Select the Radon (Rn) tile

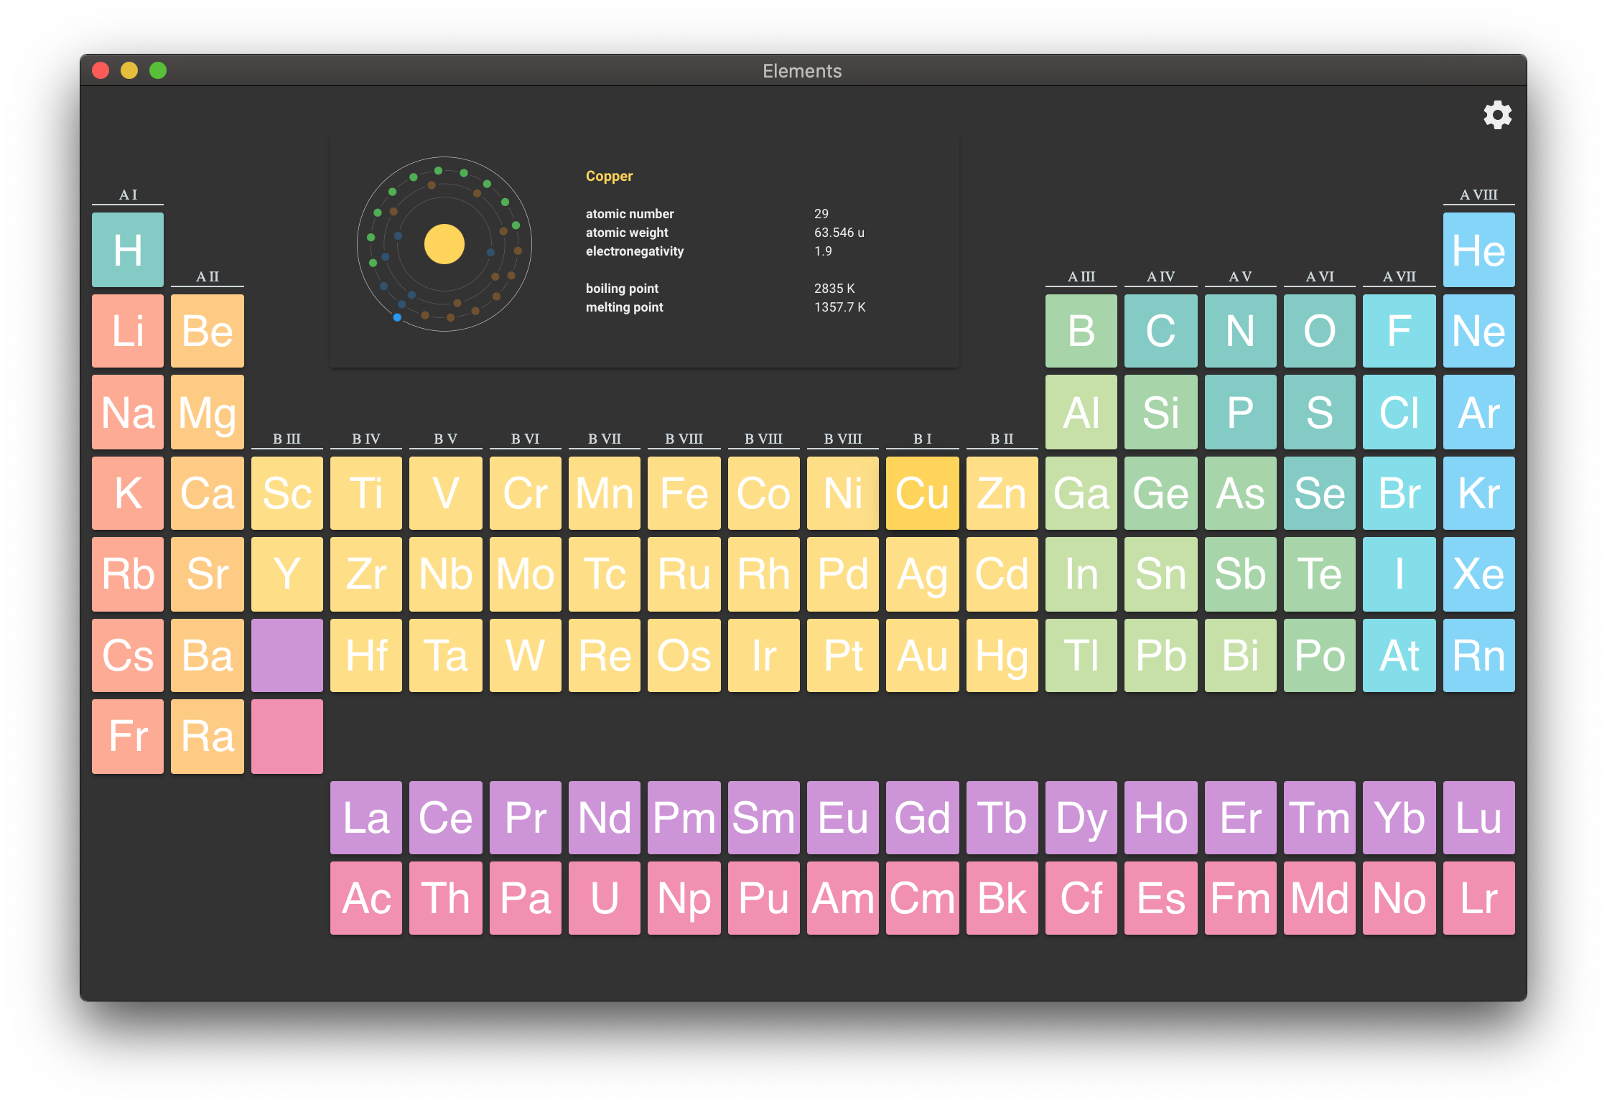point(1478,655)
